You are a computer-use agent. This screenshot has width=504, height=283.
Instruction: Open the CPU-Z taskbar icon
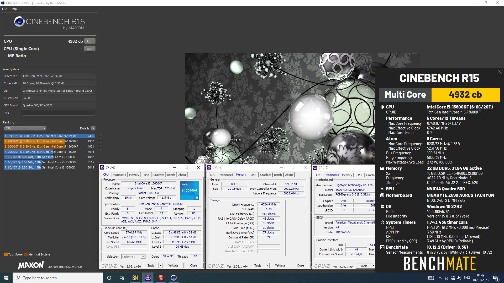148,278
